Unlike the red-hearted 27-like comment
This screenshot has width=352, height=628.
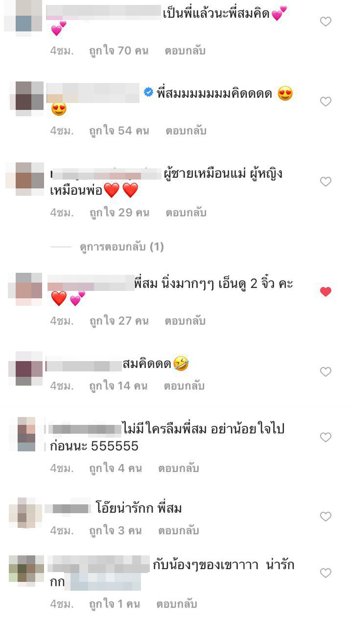click(326, 292)
